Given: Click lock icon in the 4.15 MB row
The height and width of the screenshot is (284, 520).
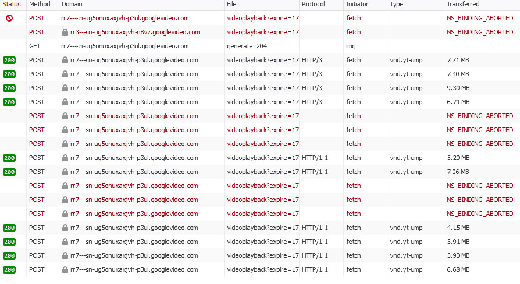Looking at the screenshot, I should (65, 228).
